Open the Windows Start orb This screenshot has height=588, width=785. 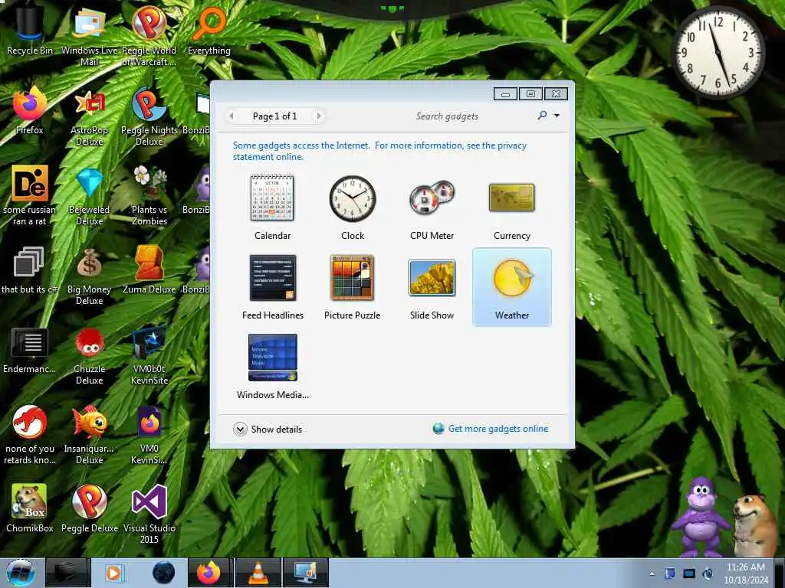tap(21, 573)
